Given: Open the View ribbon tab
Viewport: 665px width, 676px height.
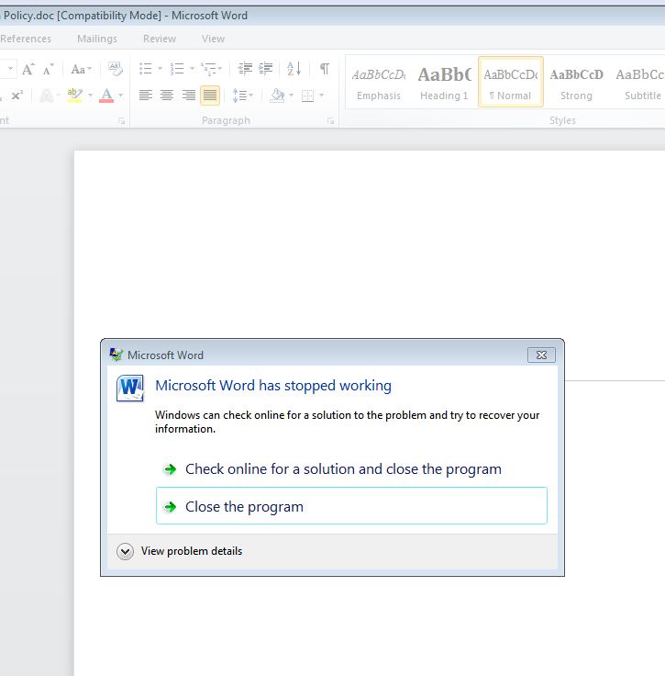Looking at the screenshot, I should 213,39.
